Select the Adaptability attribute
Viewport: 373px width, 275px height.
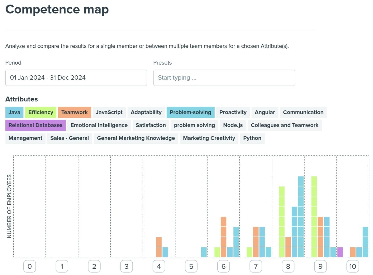click(x=146, y=112)
